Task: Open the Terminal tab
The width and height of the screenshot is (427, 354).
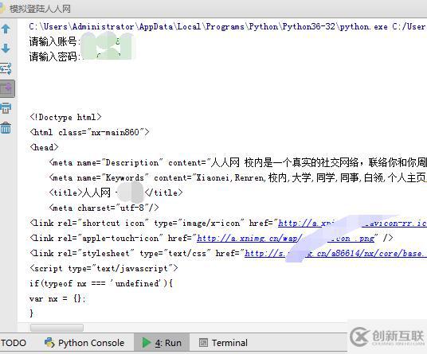Action: pos(223,343)
